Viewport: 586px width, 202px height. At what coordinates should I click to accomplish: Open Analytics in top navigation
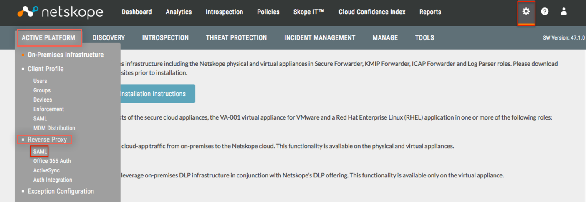[x=179, y=12]
